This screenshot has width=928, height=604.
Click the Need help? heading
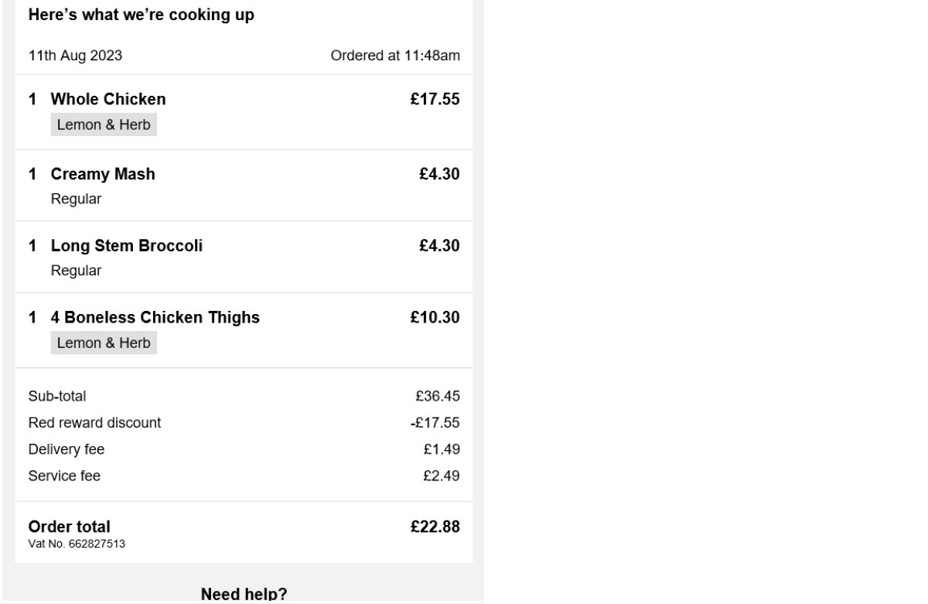(244, 594)
